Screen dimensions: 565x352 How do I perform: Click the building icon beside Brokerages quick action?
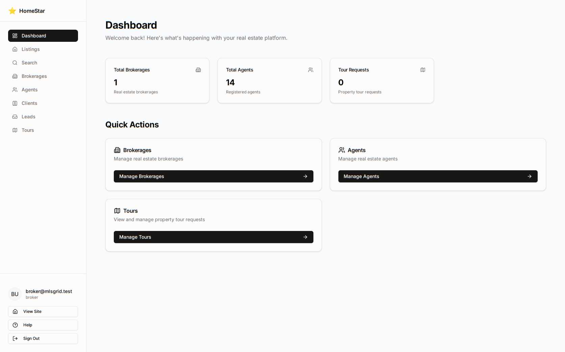117,150
